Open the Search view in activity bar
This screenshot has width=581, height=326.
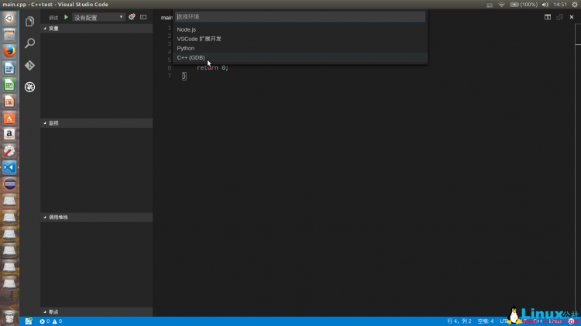[x=29, y=43]
